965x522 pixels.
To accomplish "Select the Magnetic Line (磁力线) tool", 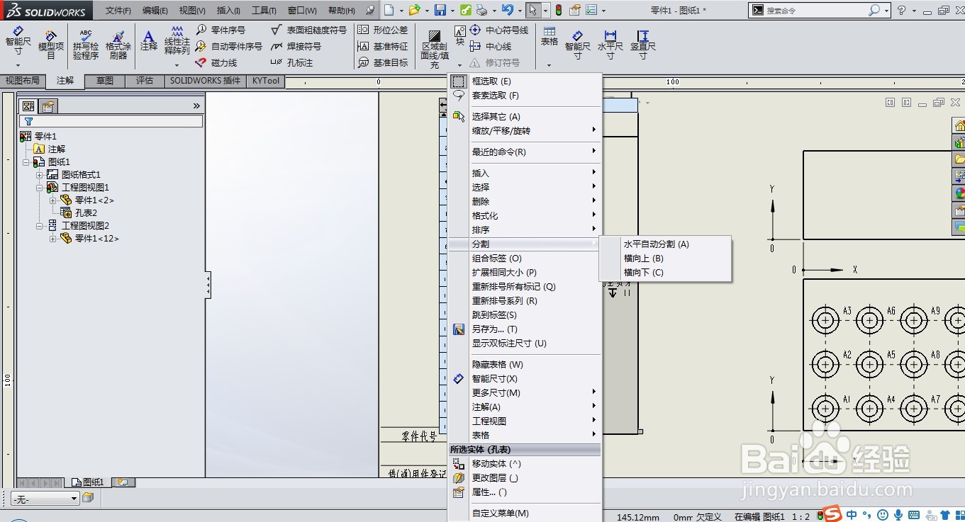I will (216, 62).
